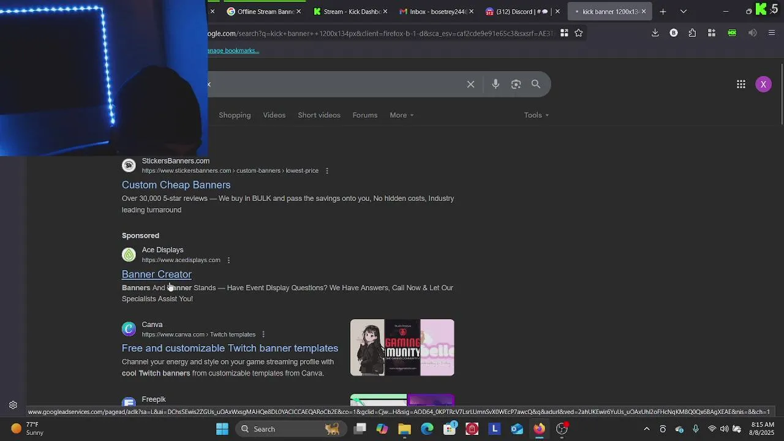
Task: Show hidden system tray icons
Action: (x=647, y=429)
